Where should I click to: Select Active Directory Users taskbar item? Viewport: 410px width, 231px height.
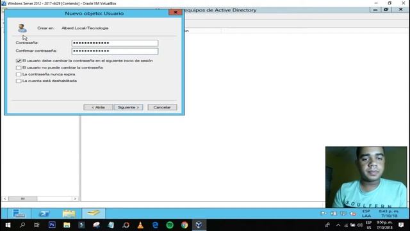tap(94, 213)
